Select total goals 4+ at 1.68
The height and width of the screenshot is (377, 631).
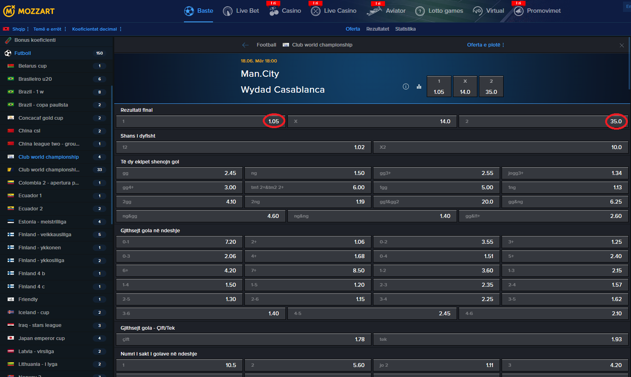308,256
